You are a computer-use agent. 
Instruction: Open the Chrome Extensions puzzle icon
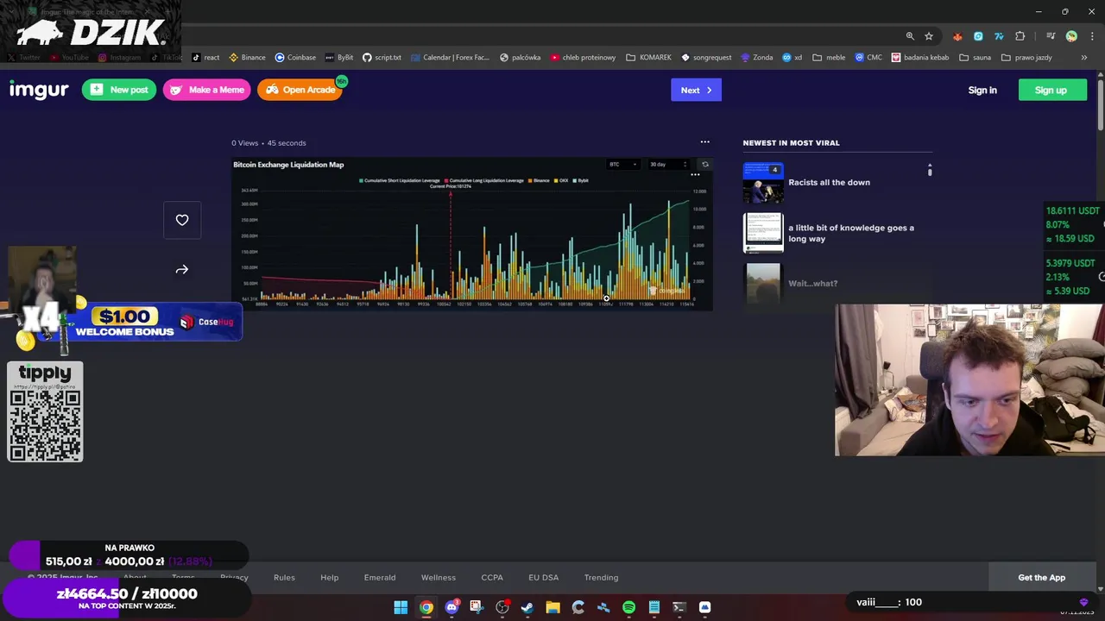pyautogui.click(x=1020, y=36)
